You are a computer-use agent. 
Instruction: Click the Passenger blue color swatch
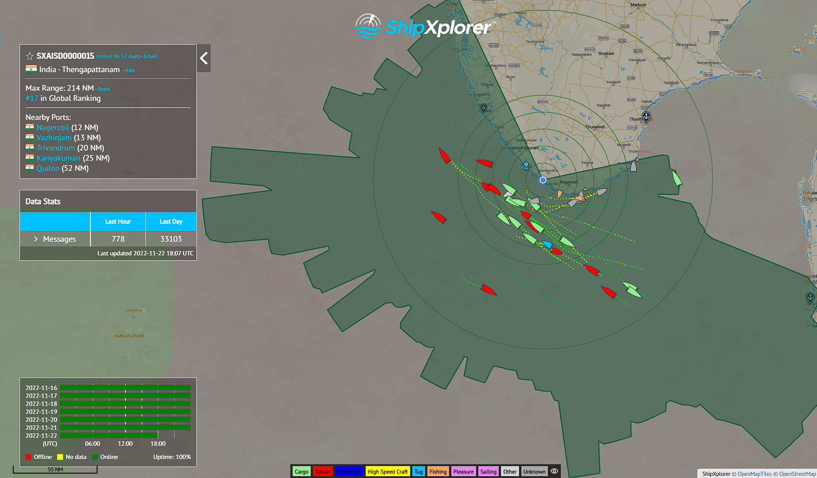coord(349,471)
